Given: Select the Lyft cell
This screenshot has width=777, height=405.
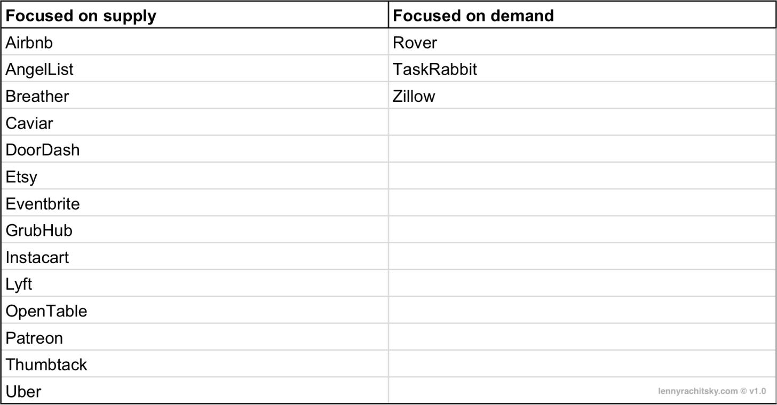Looking at the screenshot, I should point(194,283).
